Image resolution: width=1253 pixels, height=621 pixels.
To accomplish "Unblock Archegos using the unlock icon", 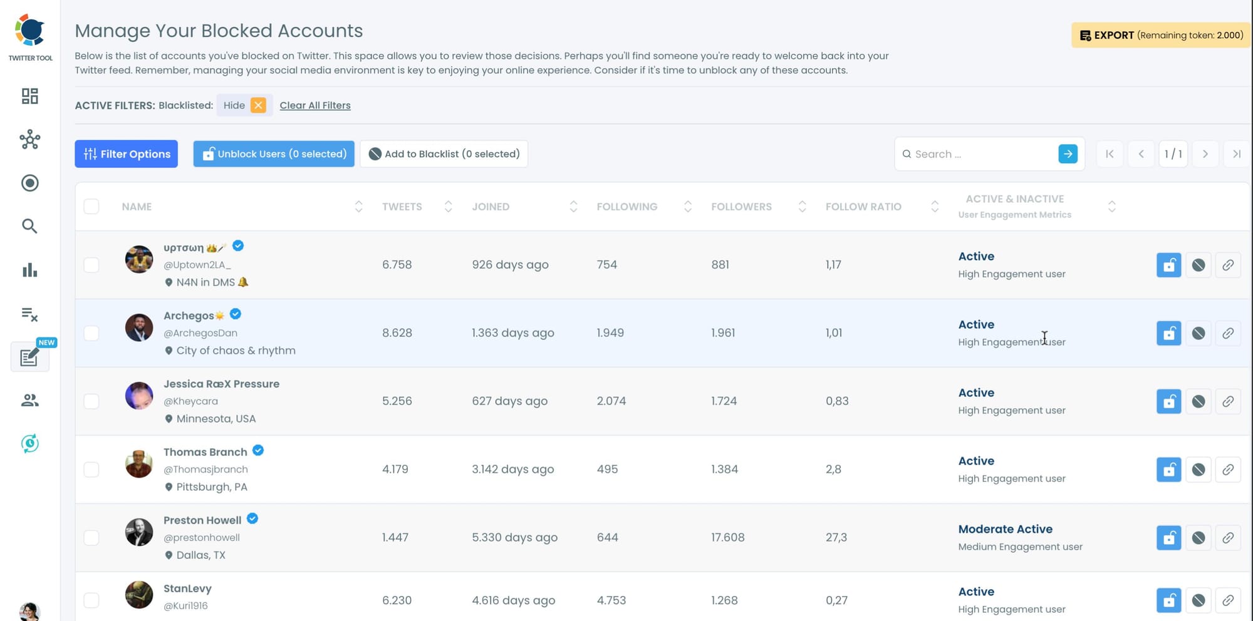I will tap(1168, 333).
